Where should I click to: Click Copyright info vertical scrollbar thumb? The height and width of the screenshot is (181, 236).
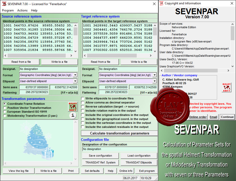tap(232, 33)
